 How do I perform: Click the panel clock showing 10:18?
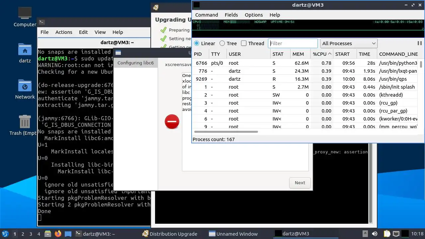point(417,234)
